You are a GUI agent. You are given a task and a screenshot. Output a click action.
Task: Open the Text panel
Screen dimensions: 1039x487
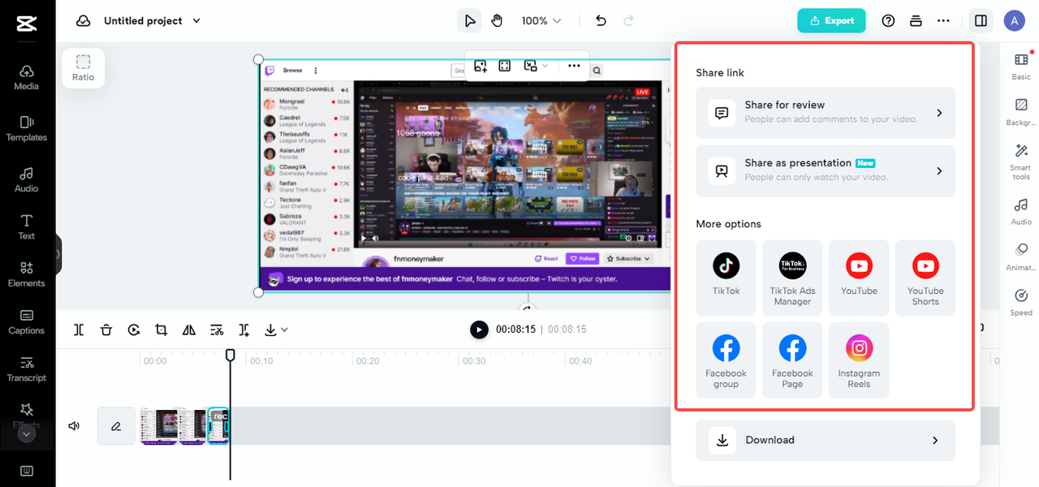coord(27,227)
